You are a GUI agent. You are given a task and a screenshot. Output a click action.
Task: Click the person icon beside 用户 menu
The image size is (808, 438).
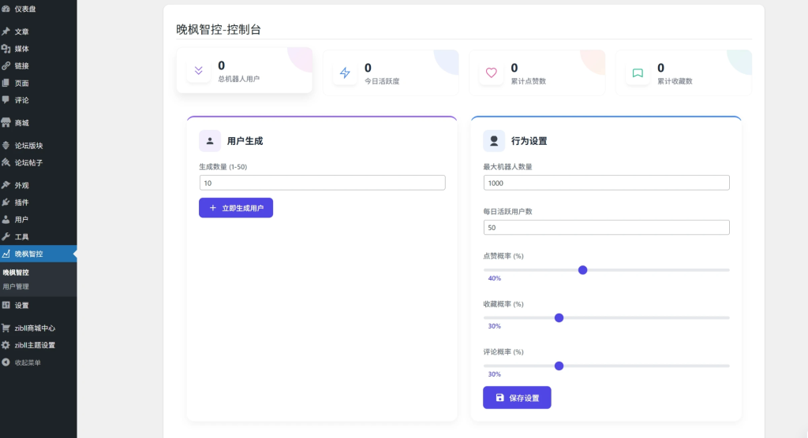6,219
